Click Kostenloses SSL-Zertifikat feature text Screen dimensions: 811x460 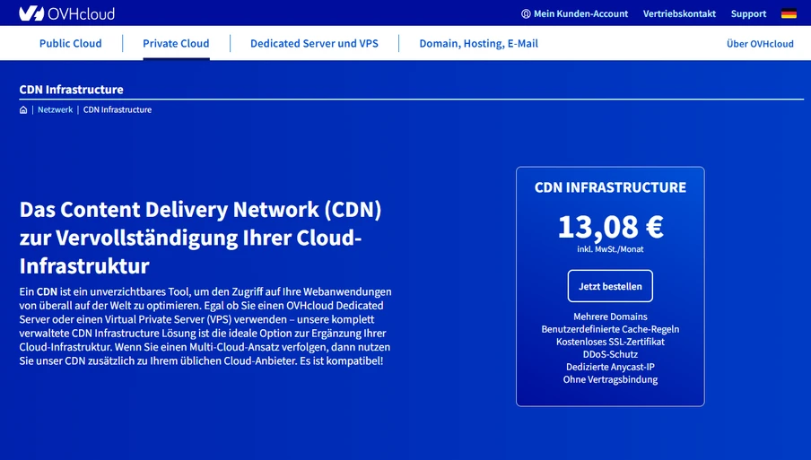click(x=610, y=342)
